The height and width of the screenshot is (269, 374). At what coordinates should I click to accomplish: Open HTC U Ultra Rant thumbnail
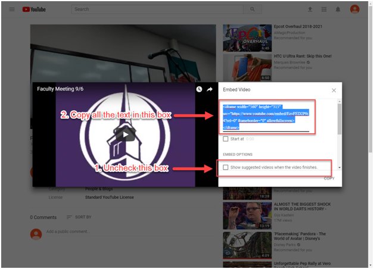pos(247,68)
